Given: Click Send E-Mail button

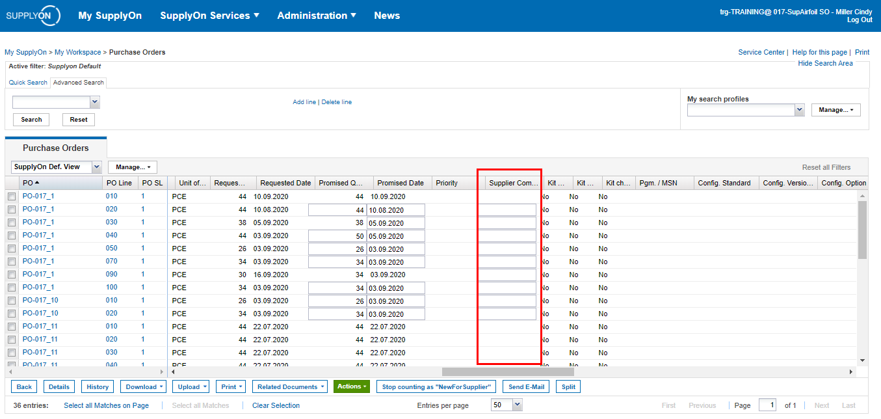Looking at the screenshot, I should [x=525, y=386].
